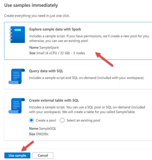Image resolution: width=152 pixels, height=160 pixels.
Task: Click the description mentioning SampleTable
Action: click(87, 110)
